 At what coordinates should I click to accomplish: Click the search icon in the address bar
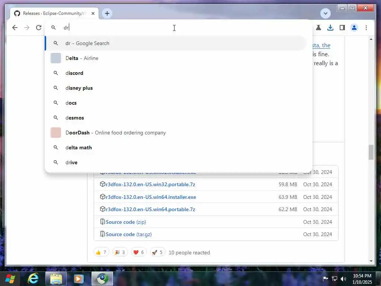[x=54, y=28]
